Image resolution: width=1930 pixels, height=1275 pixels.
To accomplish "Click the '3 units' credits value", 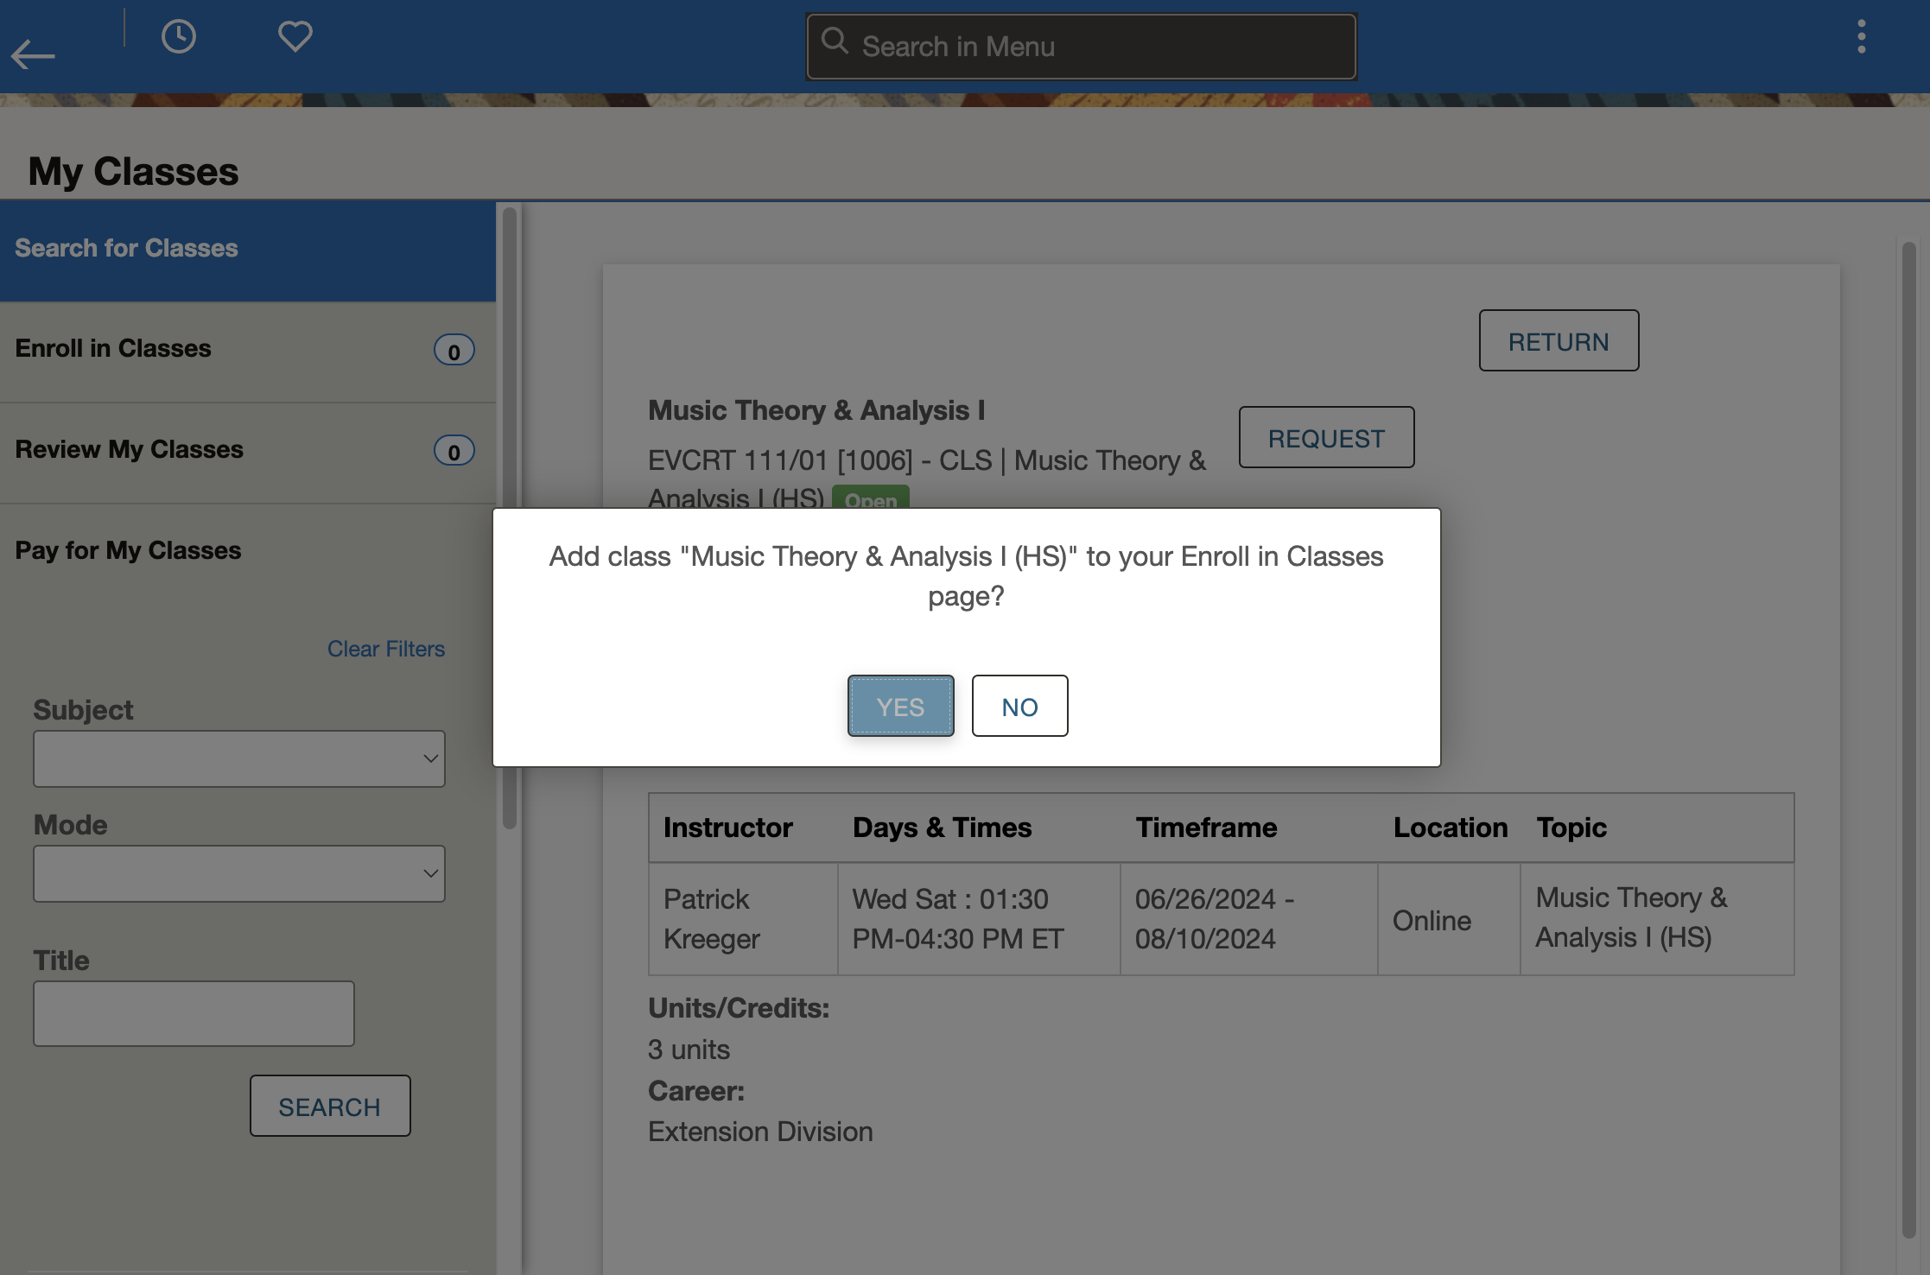I will (x=689, y=1050).
